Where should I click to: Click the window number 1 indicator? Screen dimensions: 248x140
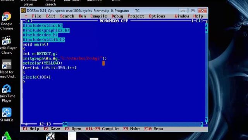coord(192,21)
